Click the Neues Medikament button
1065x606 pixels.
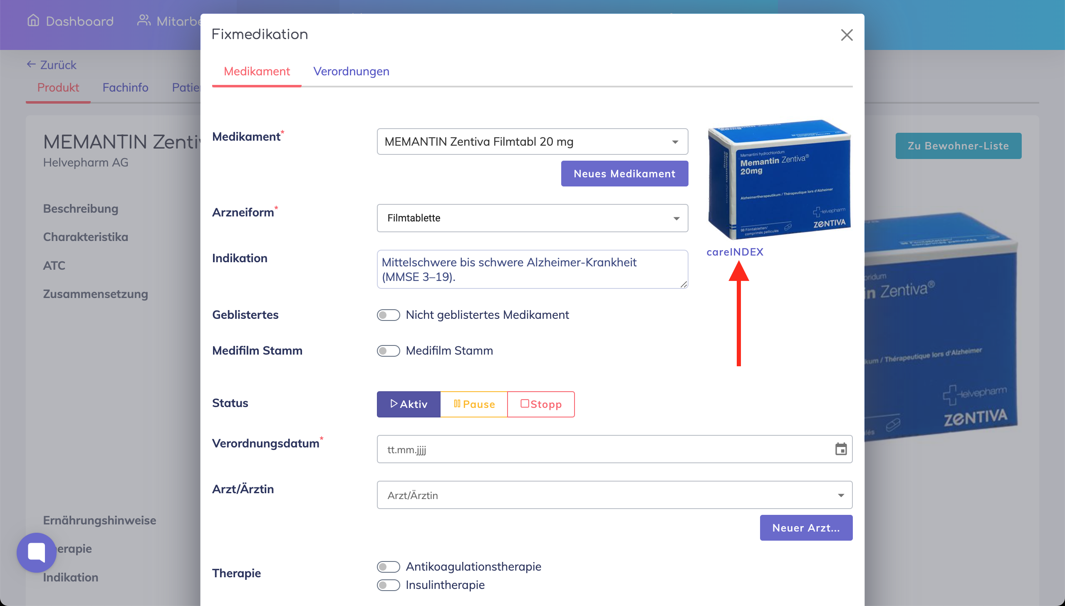click(624, 174)
